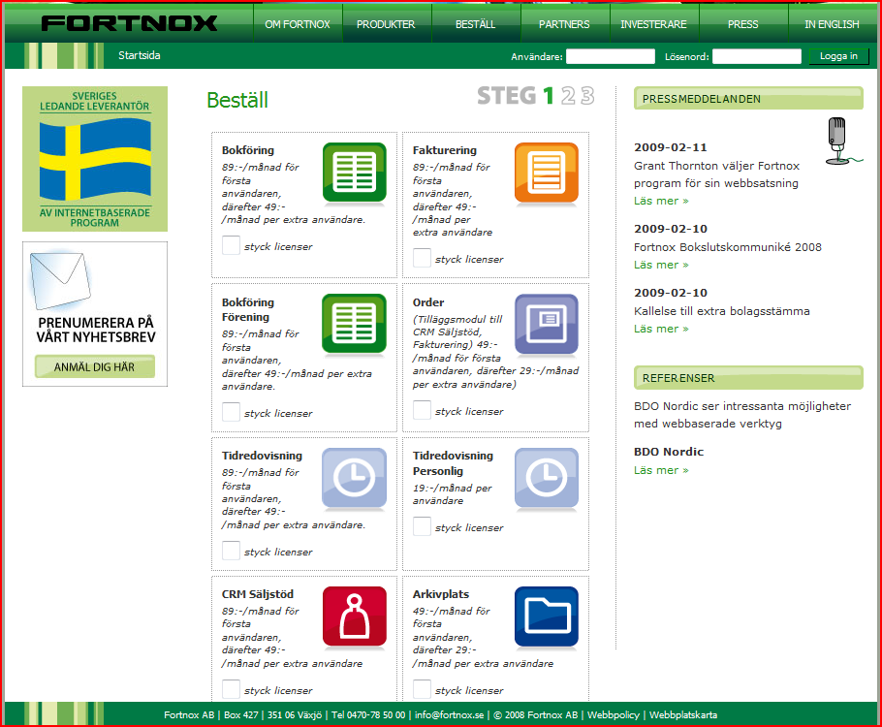The height and width of the screenshot is (727, 882).
Task: Click the Referenser section header
Action: pyautogui.click(x=748, y=378)
